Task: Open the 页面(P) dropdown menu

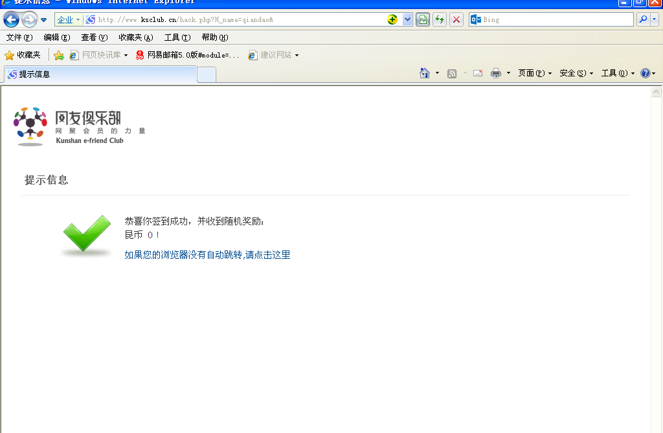Action: pos(535,73)
